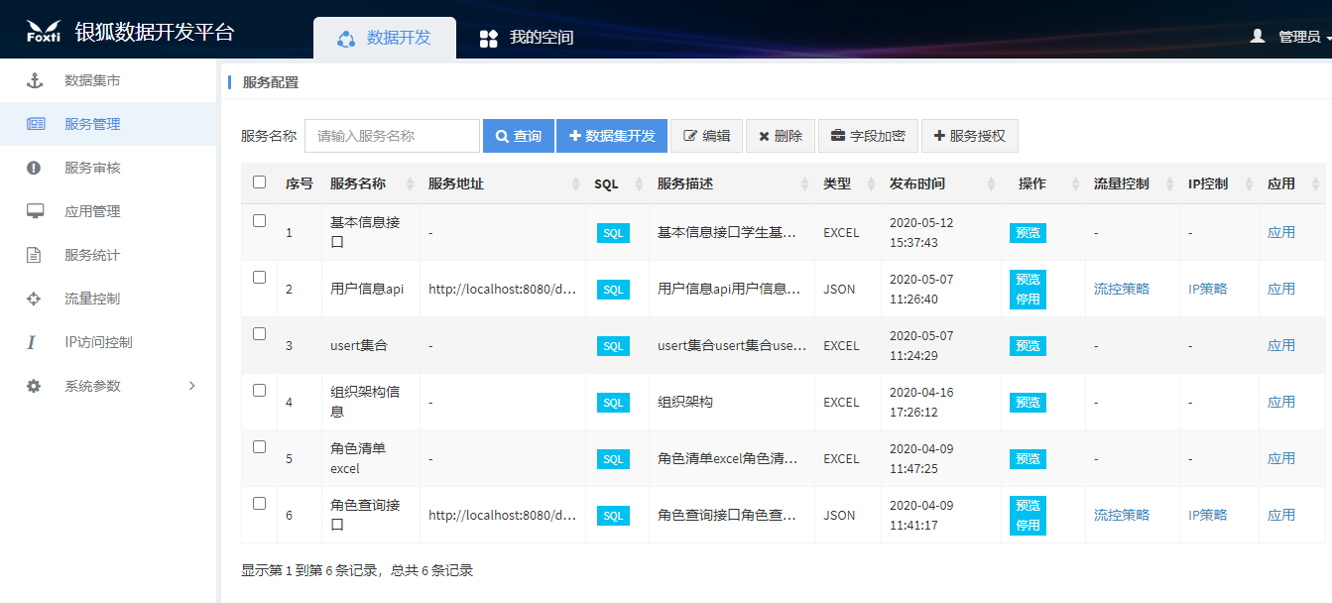Click the anchor icon beside 数据集市

tap(34, 80)
